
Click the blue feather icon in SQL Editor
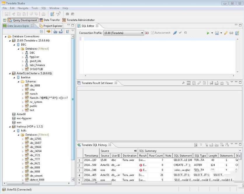(175, 33)
